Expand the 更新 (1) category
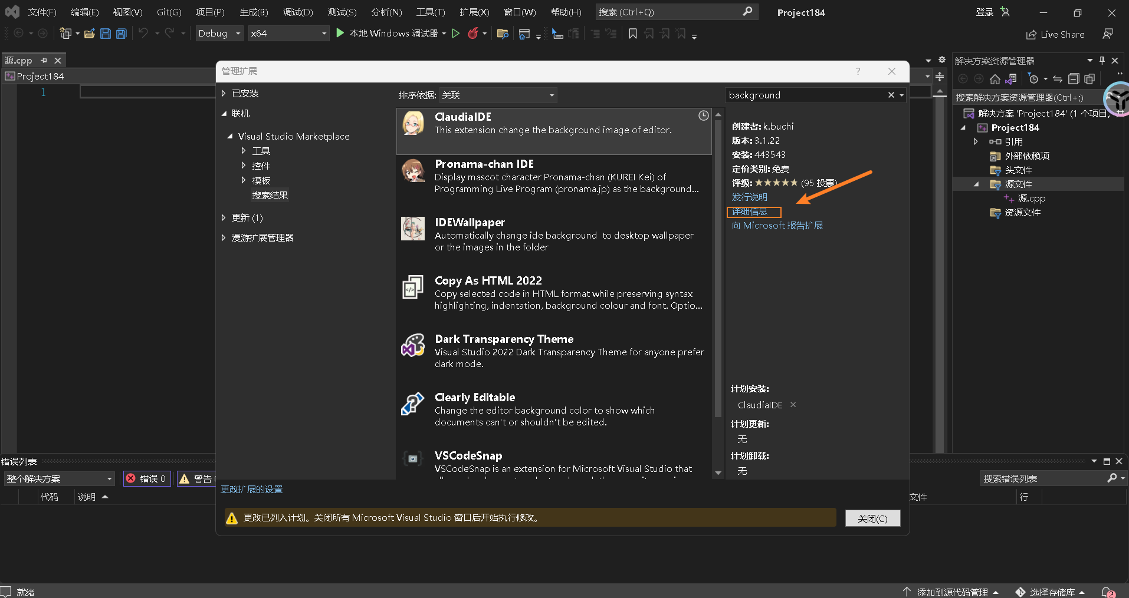 pyautogui.click(x=224, y=218)
